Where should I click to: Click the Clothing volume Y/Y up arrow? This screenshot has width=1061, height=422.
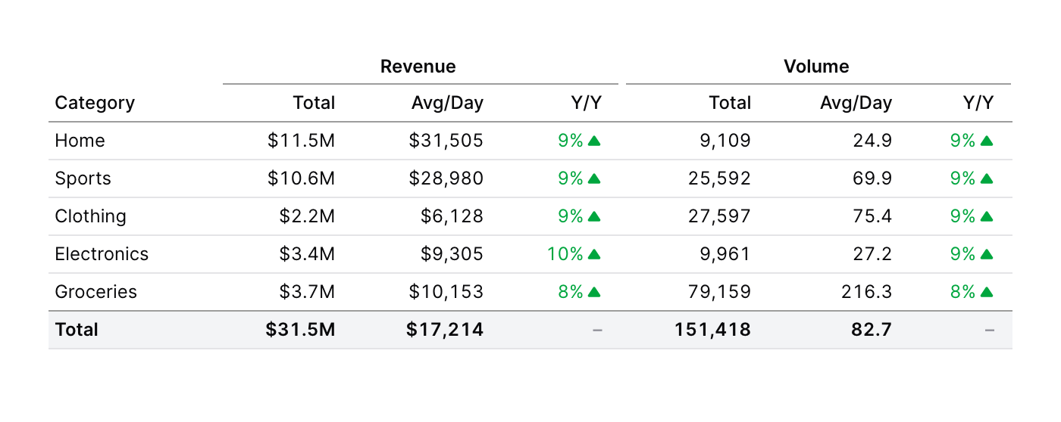click(986, 216)
